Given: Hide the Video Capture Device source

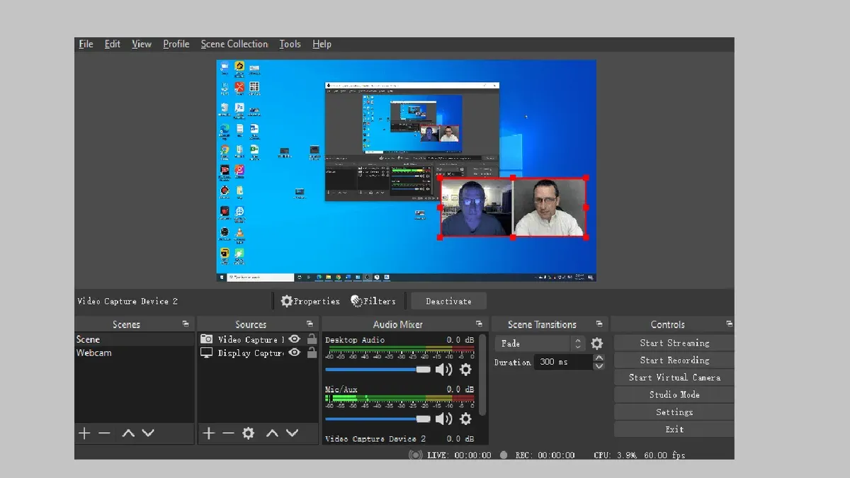Looking at the screenshot, I should point(295,339).
